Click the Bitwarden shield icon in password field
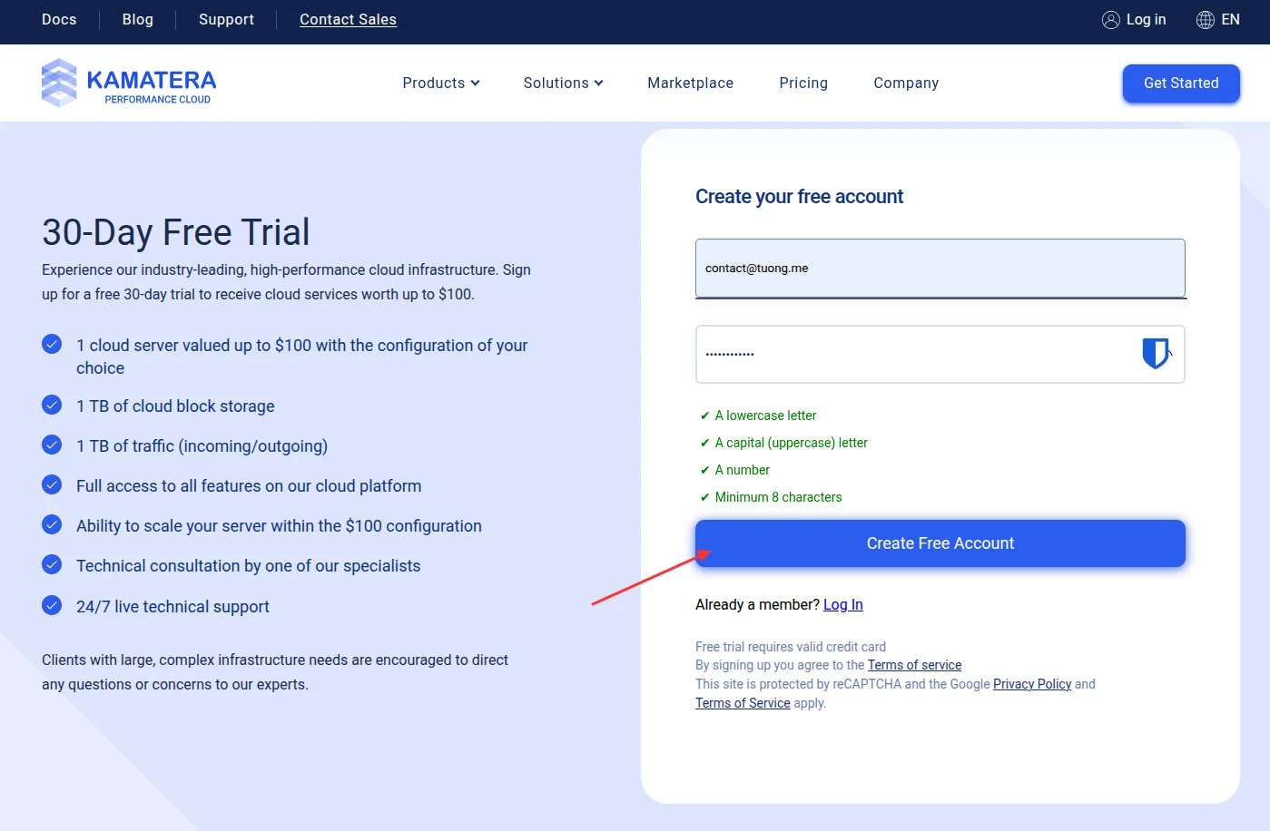The height and width of the screenshot is (831, 1270). coord(1155,353)
